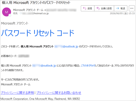Viewport: 136px width, 101px height.
Task: Click the パスワード リセット コード heading
Action: (38, 33)
